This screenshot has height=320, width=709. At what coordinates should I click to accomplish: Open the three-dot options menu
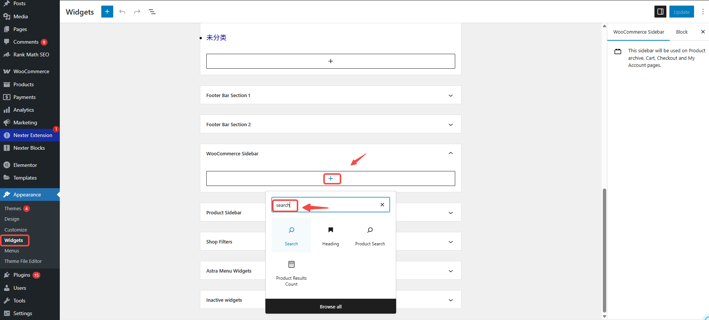pyautogui.click(x=703, y=12)
